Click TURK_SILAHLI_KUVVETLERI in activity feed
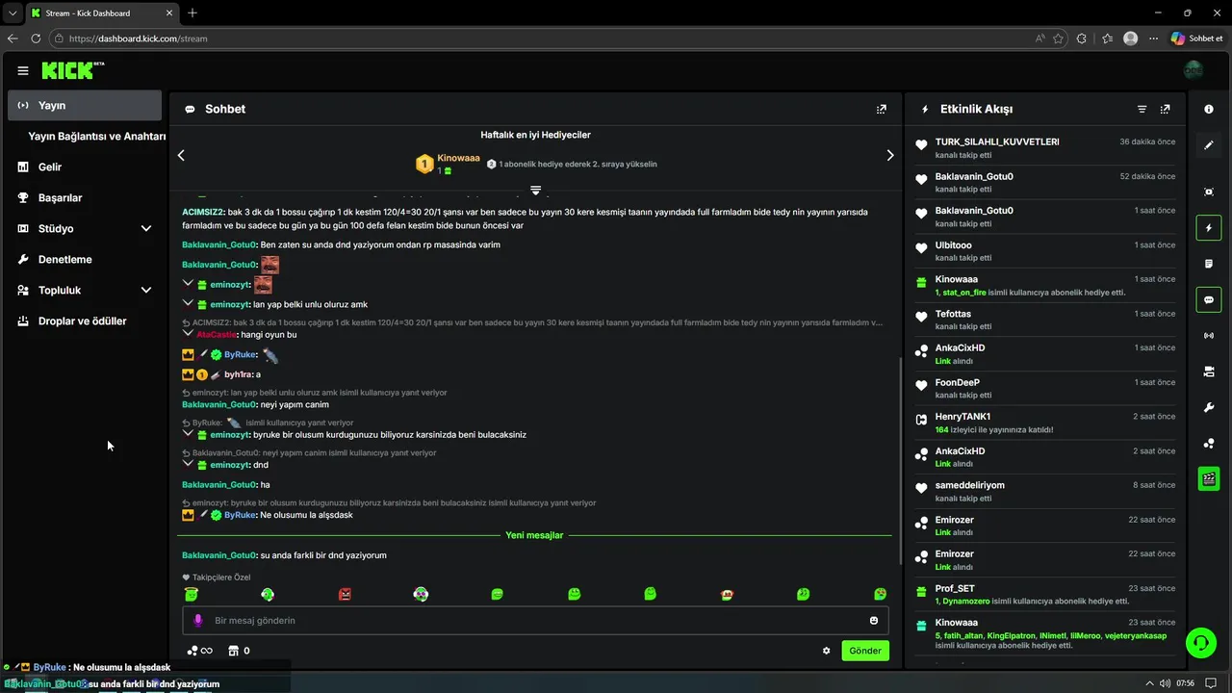Viewport: 1232px width, 693px height. coord(997,141)
